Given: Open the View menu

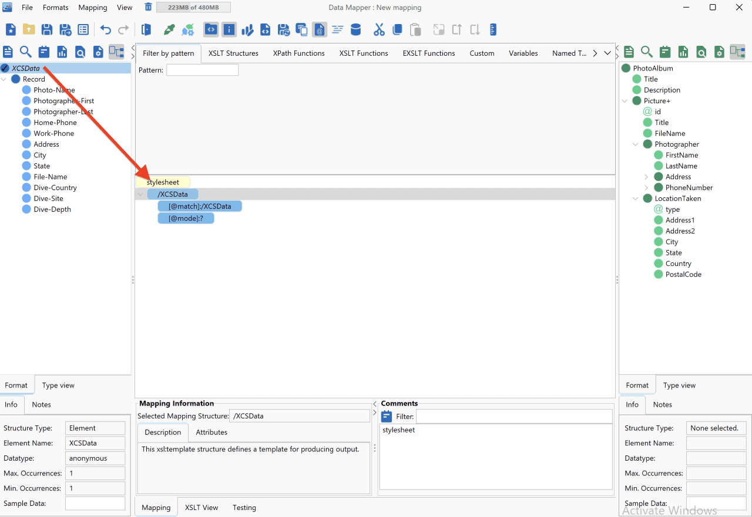Looking at the screenshot, I should pos(125,8).
